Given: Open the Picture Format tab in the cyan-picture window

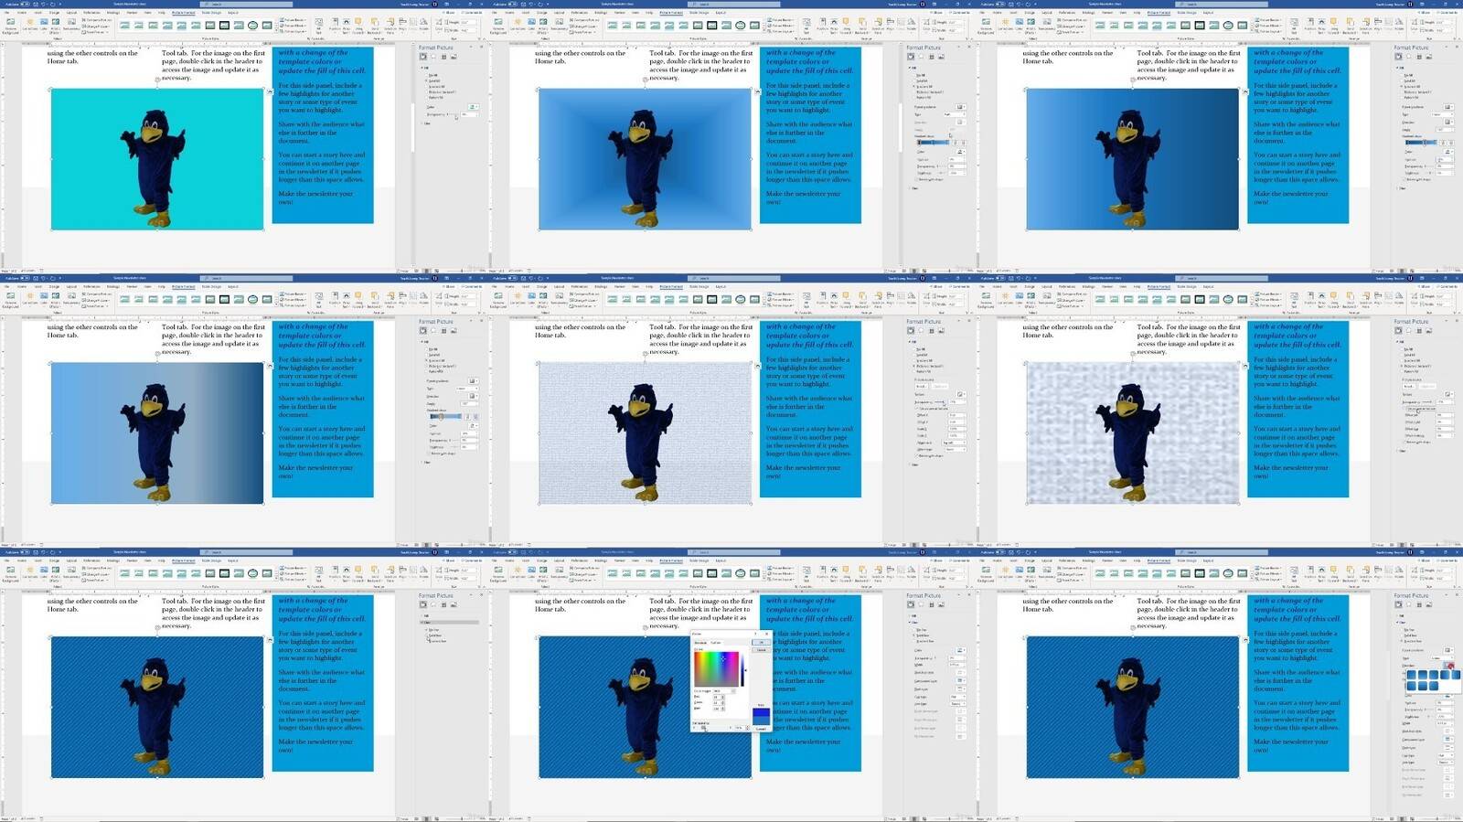Looking at the screenshot, I should pos(183,13).
